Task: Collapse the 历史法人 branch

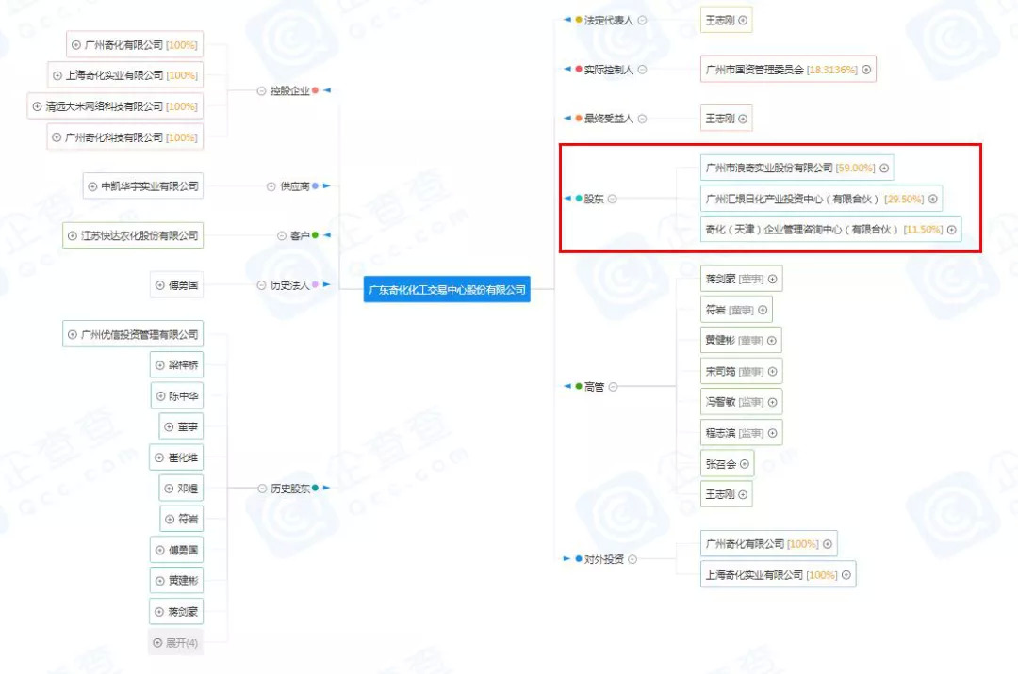Action: pyautogui.click(x=261, y=285)
